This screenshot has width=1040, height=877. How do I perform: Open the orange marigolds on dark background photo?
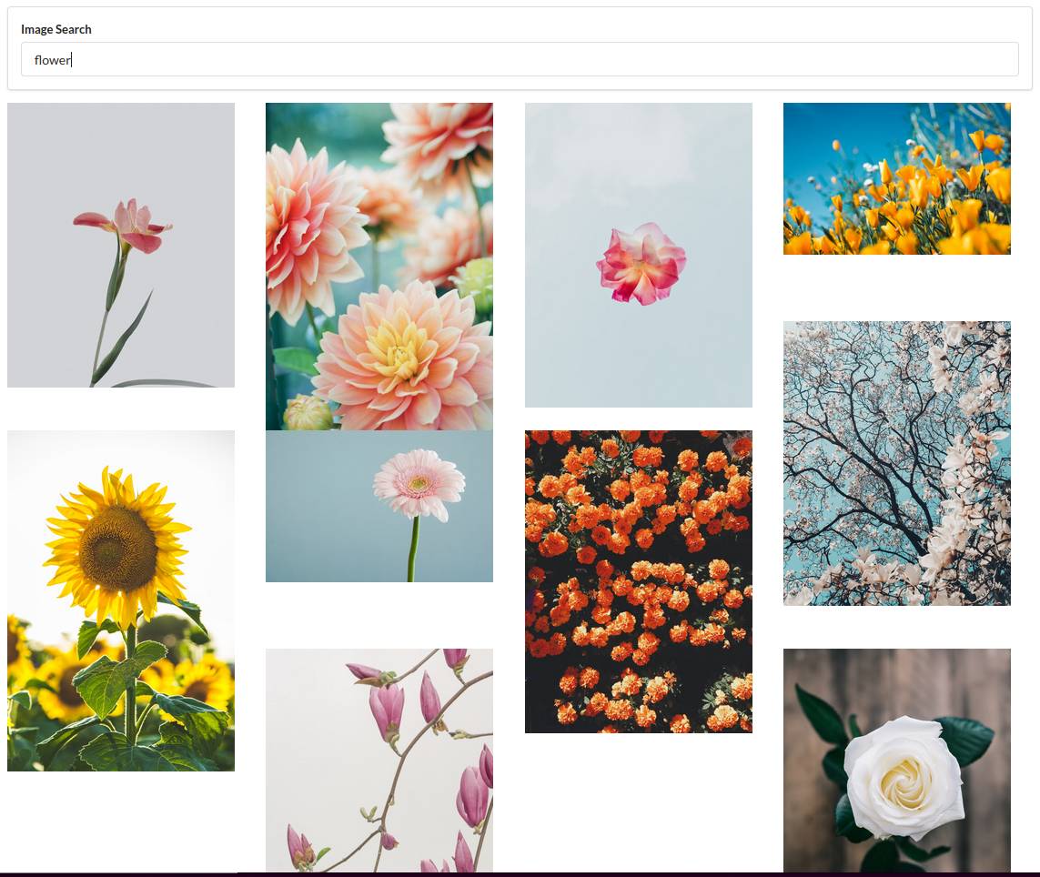click(x=638, y=581)
